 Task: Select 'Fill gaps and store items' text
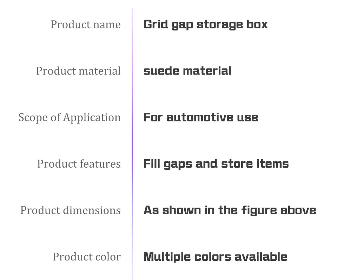point(216,164)
